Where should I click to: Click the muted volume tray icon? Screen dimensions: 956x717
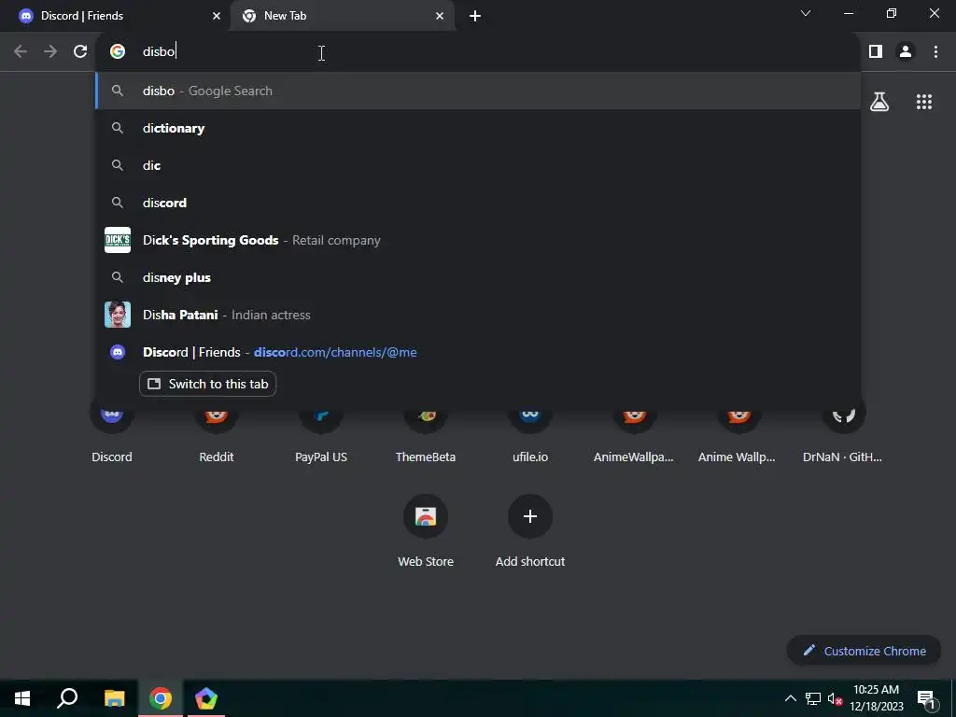(x=835, y=698)
